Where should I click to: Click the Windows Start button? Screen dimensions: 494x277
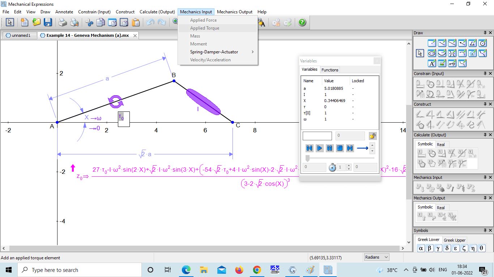click(x=9, y=270)
